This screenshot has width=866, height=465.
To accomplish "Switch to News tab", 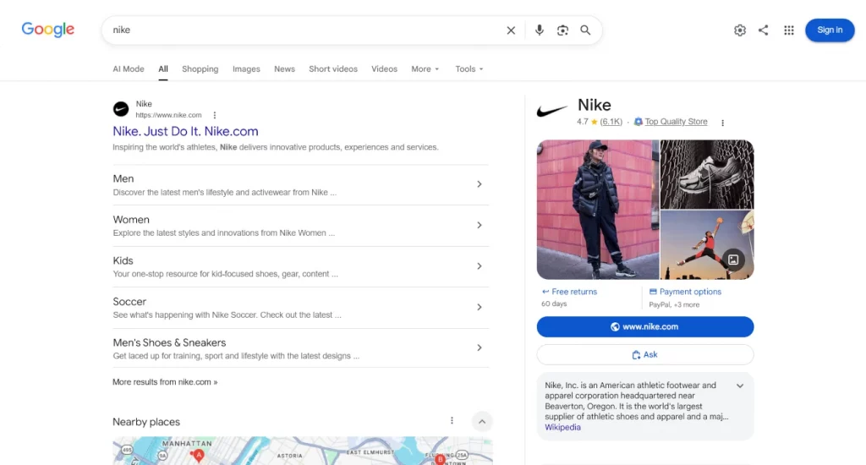I will pos(284,69).
